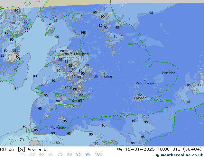Click the Cambridge city marker dot
Viewport: 204px width, 157px height.
click(x=145, y=80)
